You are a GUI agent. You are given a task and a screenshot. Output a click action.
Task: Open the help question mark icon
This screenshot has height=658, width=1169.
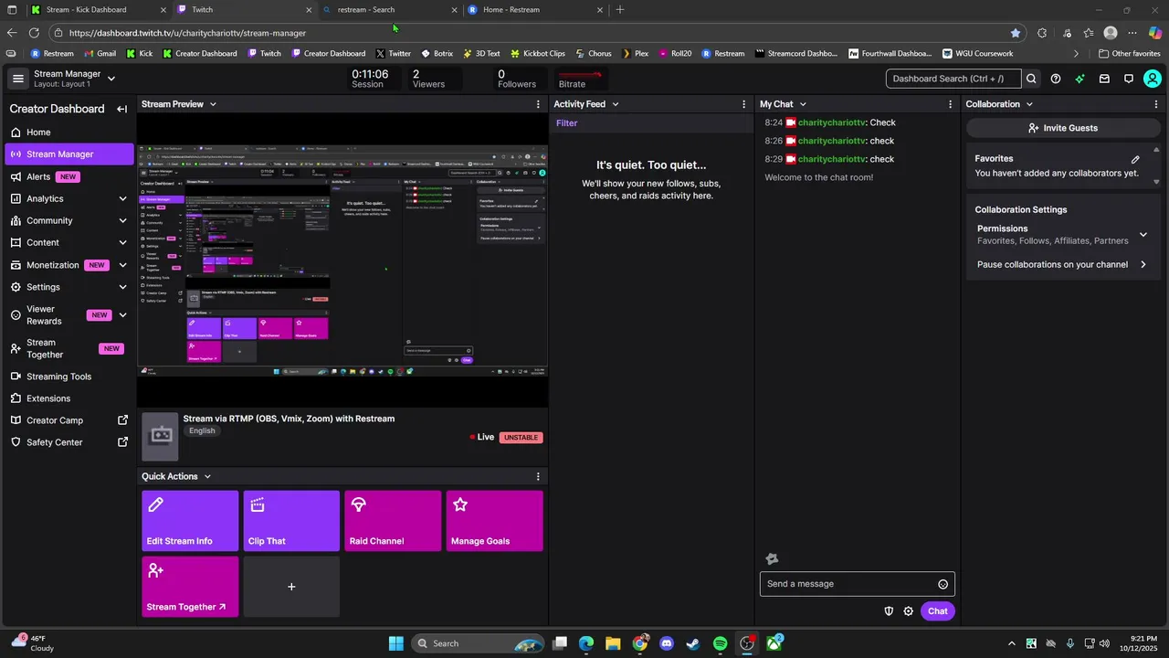(1056, 79)
